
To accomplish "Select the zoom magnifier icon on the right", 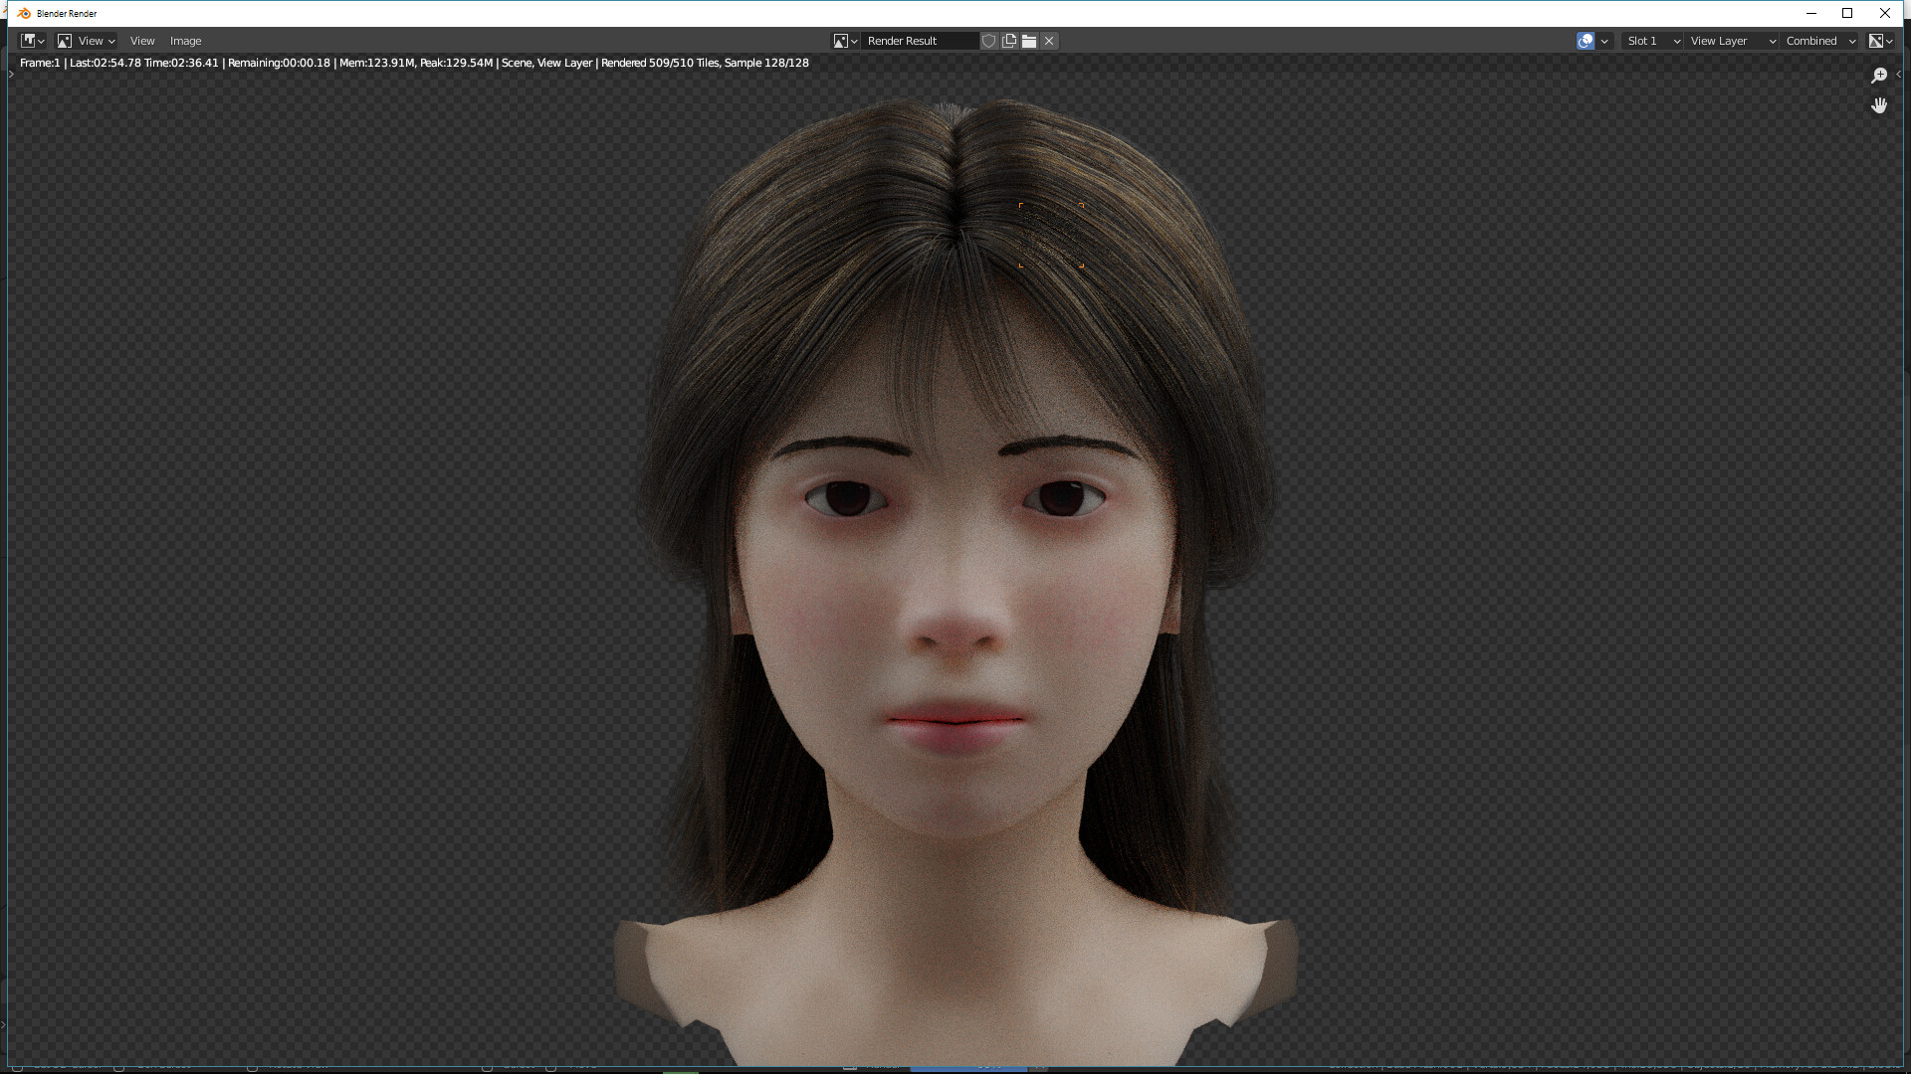I will click(1879, 75).
